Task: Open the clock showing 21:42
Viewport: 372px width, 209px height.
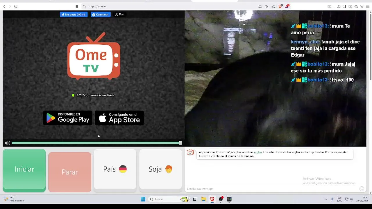Action: point(362,199)
